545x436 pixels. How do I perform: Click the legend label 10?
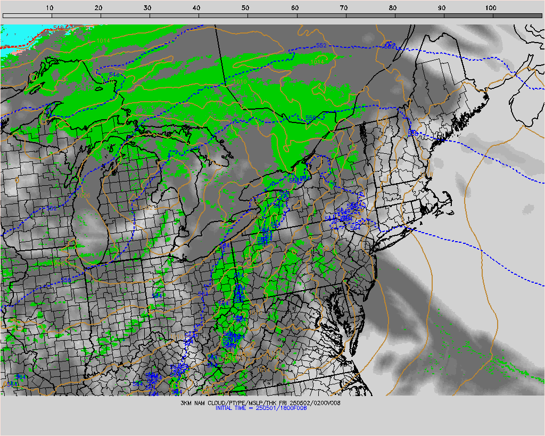pyautogui.click(x=49, y=7)
